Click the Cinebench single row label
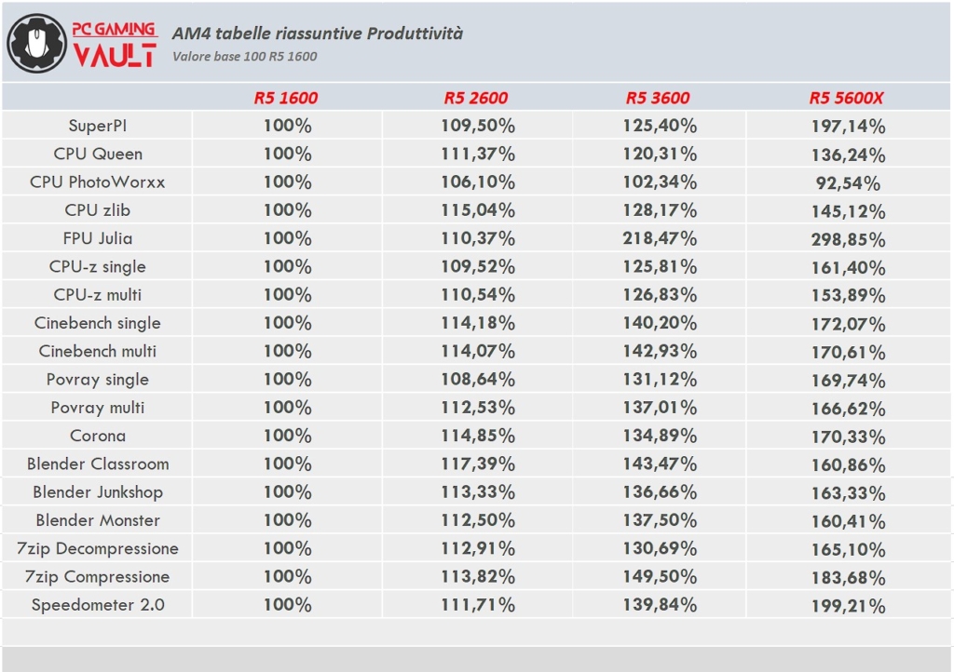Image resolution: width=954 pixels, height=672 pixels. point(97,323)
